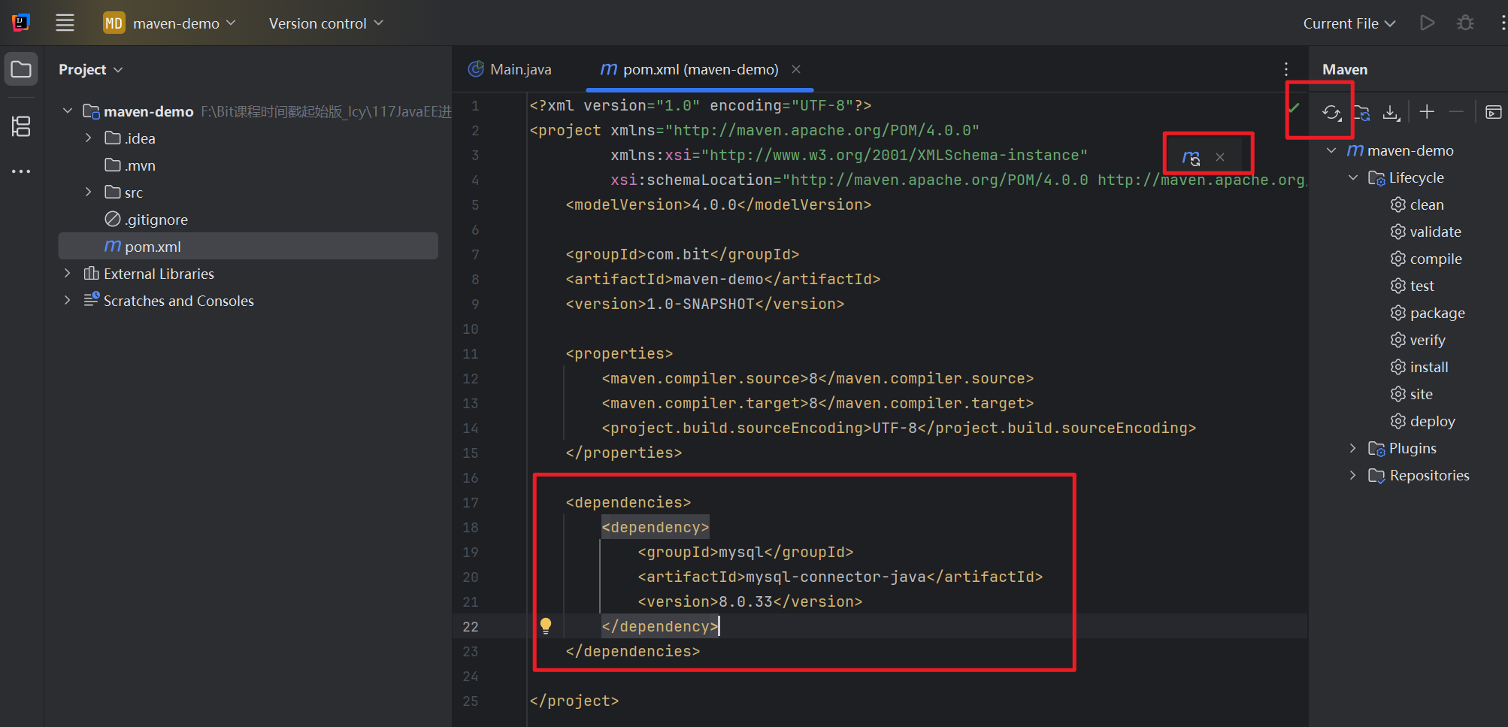Open the Structure tool window icon
Image resolution: width=1508 pixels, height=727 pixels.
pyautogui.click(x=21, y=126)
